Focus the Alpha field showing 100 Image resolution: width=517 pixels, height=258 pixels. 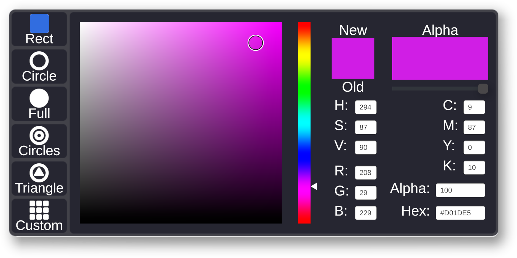point(460,190)
